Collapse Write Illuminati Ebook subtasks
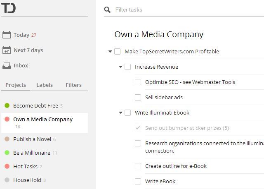The image size is (264, 189). pos(120,113)
